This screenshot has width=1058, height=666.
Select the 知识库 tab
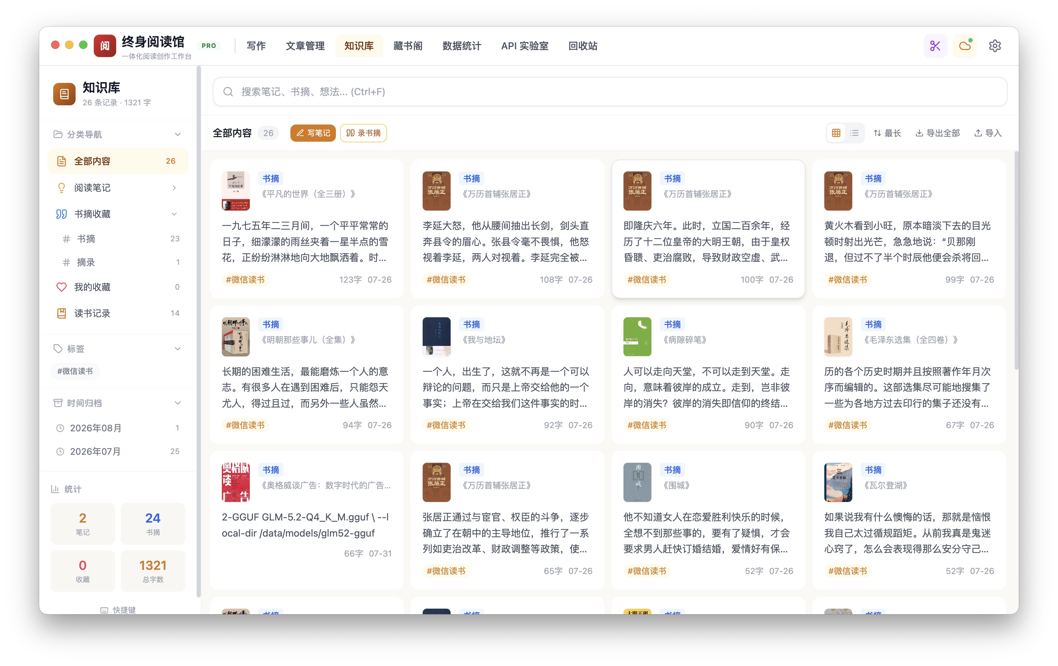(359, 46)
